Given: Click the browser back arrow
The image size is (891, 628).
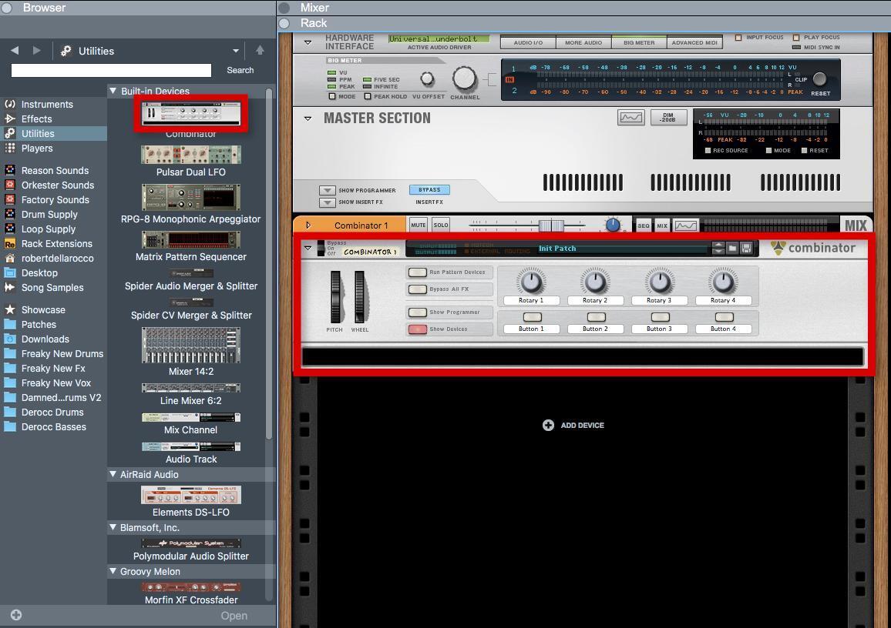Looking at the screenshot, I should pos(15,51).
